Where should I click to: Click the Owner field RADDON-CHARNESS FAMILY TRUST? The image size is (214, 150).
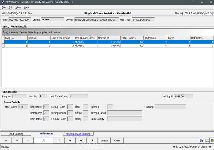(x=97, y=20)
